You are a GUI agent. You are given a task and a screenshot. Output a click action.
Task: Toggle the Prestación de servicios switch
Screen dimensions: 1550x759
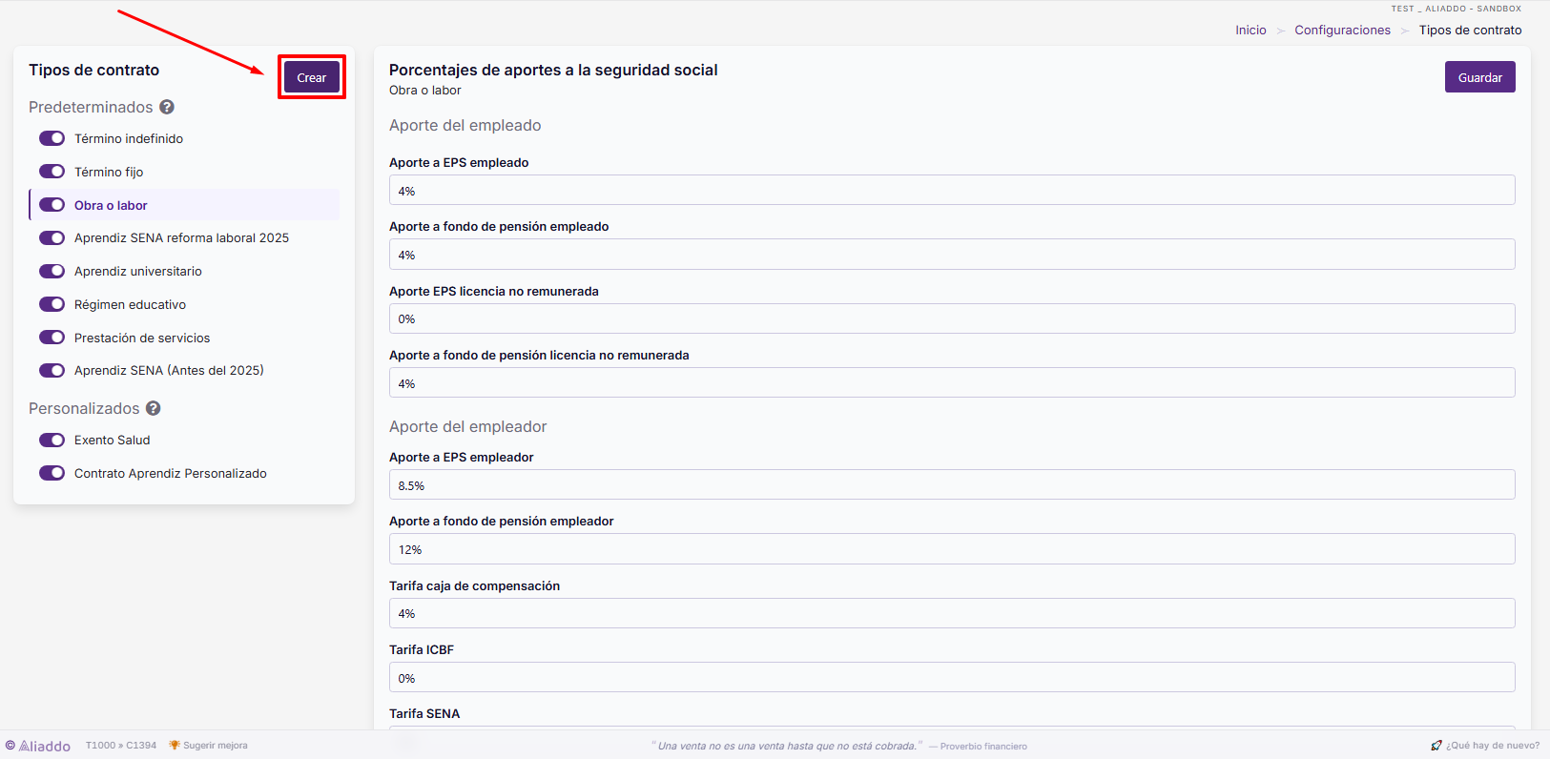pos(52,338)
